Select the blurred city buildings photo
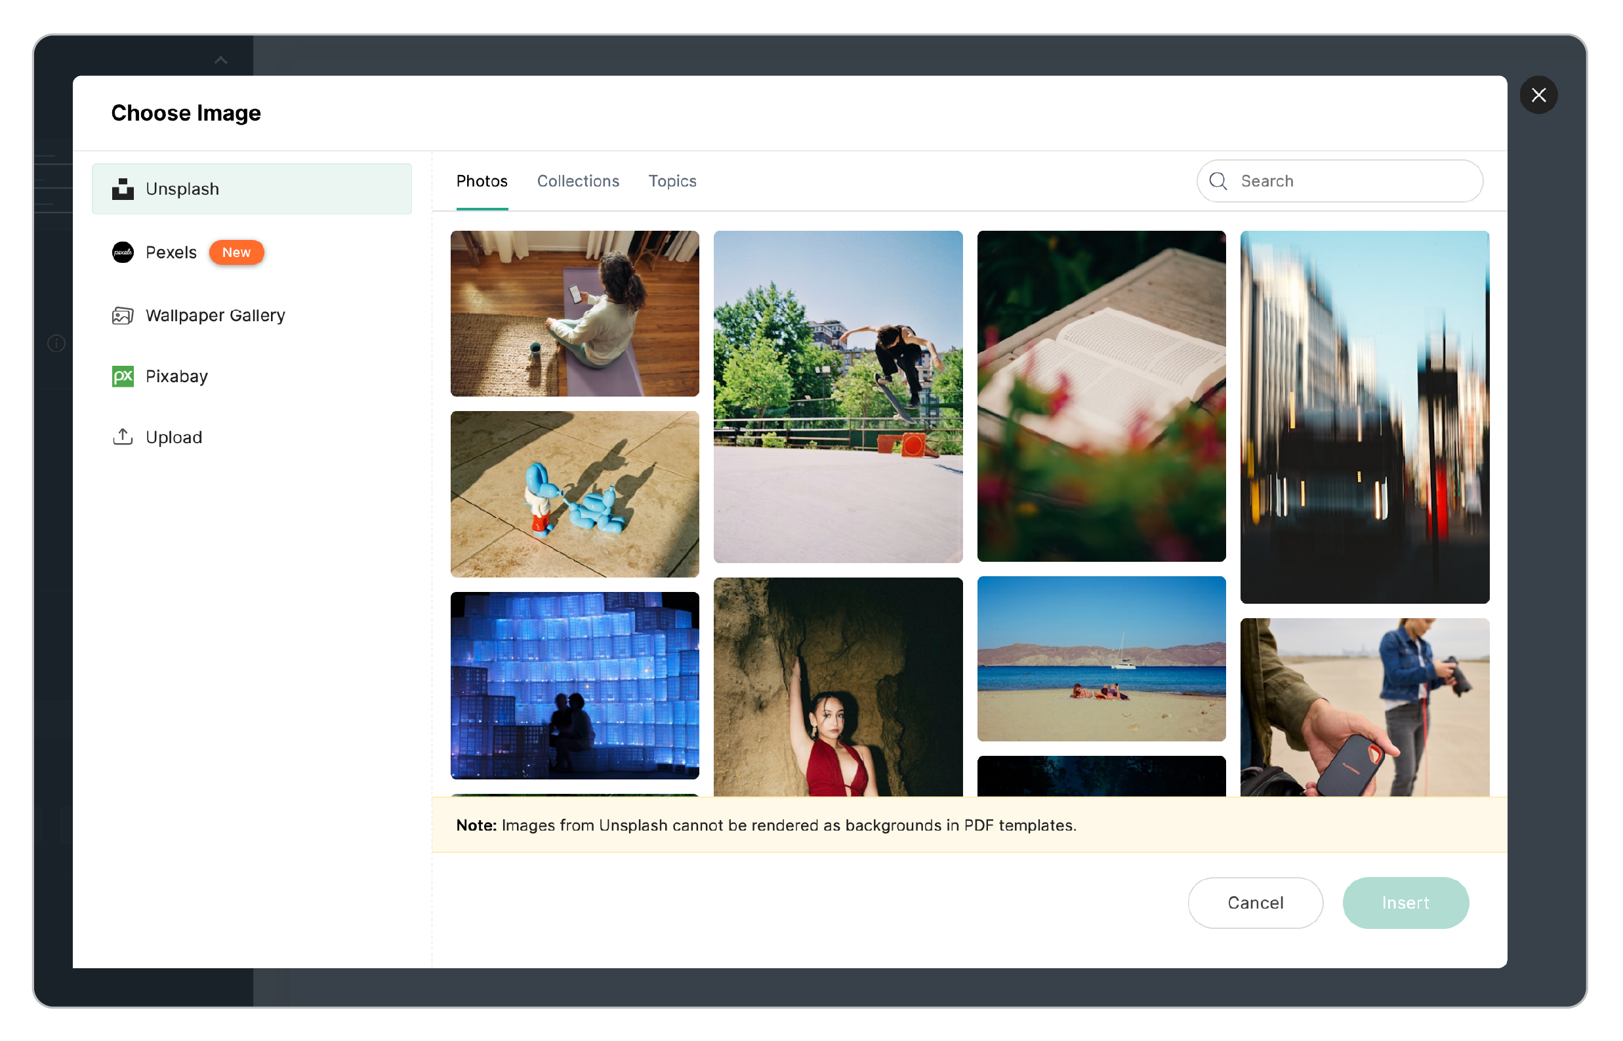The image size is (1623, 1041). coord(1365,417)
